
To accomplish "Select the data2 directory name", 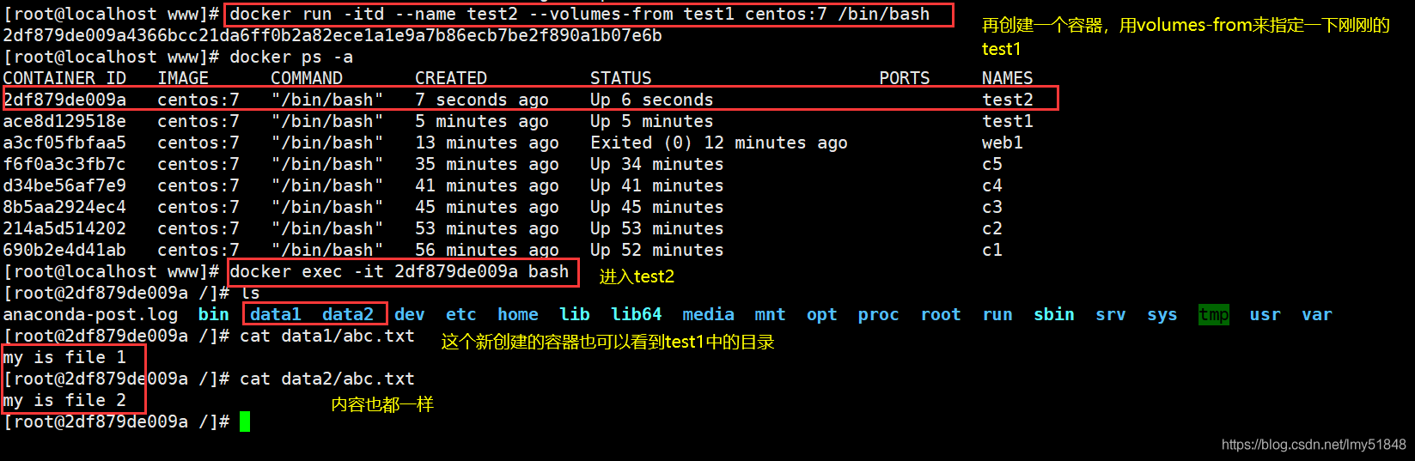I will [348, 314].
